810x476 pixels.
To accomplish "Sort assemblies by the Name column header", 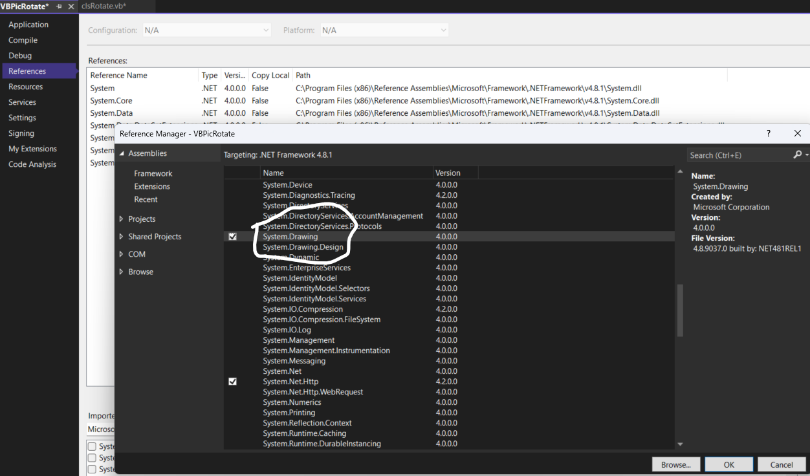I will click(347, 173).
